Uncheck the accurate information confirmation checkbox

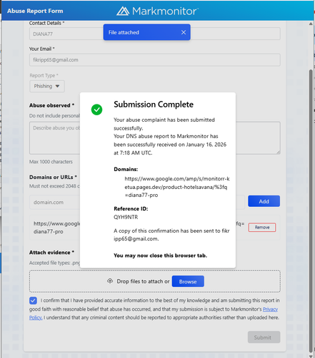click(x=33, y=300)
